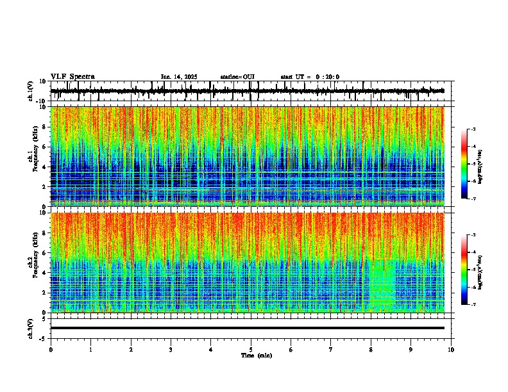Click the time axis tick label "5"
The image size is (508, 392).
(251, 350)
